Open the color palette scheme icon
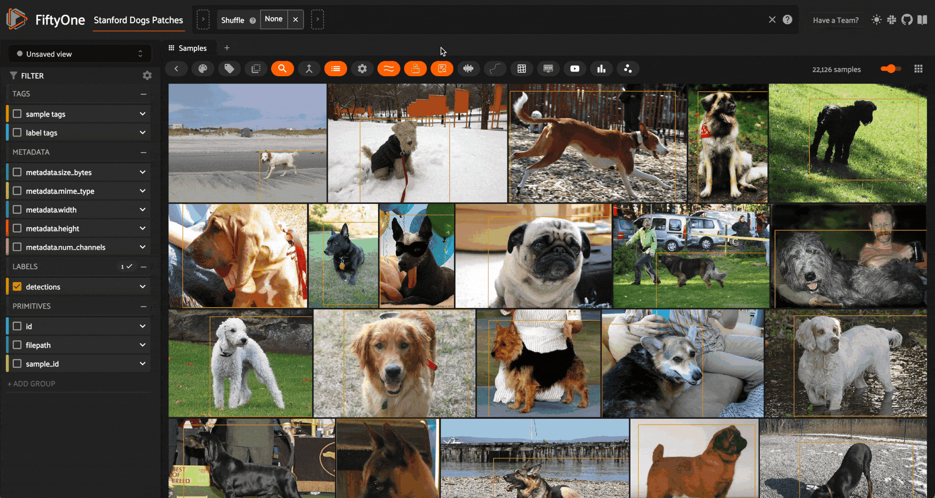This screenshot has width=935, height=498. [x=202, y=69]
